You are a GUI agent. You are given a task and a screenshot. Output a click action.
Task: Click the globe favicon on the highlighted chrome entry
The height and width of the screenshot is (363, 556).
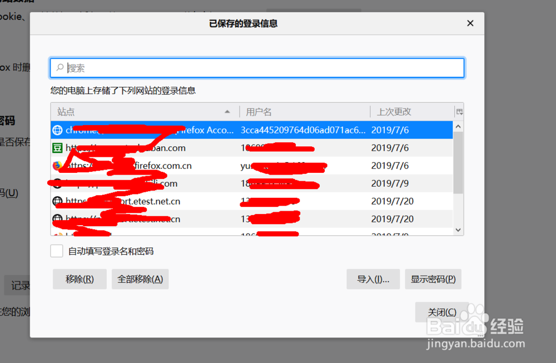click(58, 130)
